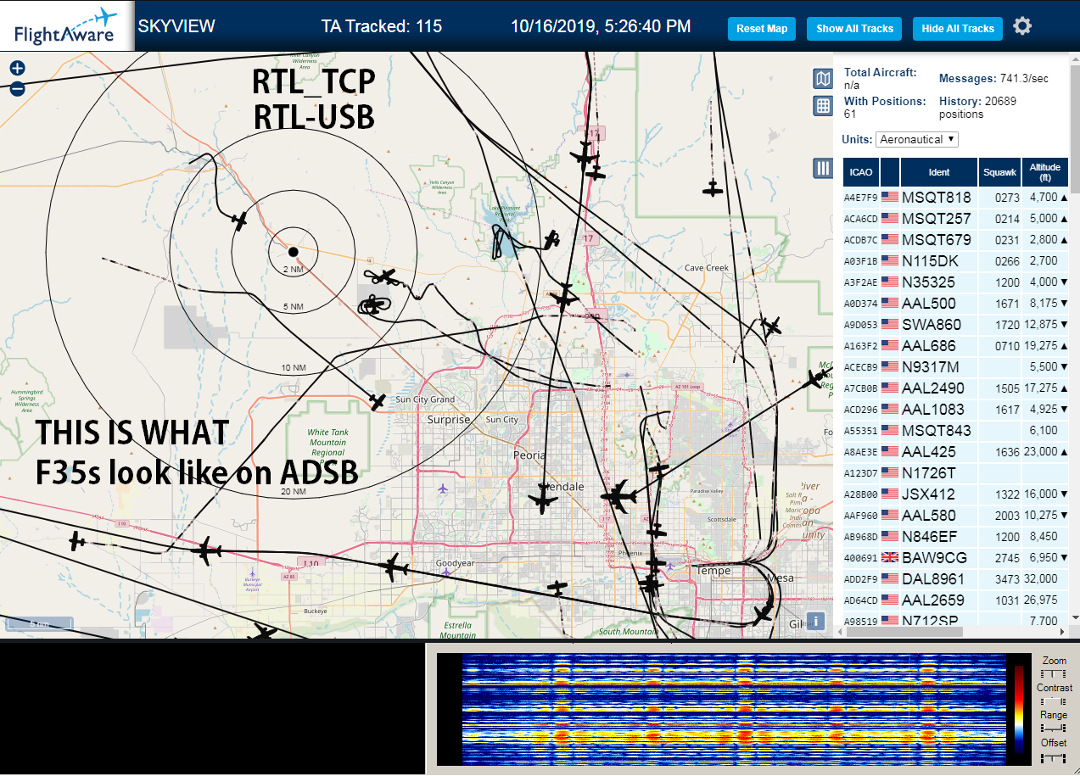Screen dimensions: 1080x776
Task: Click the UK flag in BAW9CG row
Action: click(890, 558)
